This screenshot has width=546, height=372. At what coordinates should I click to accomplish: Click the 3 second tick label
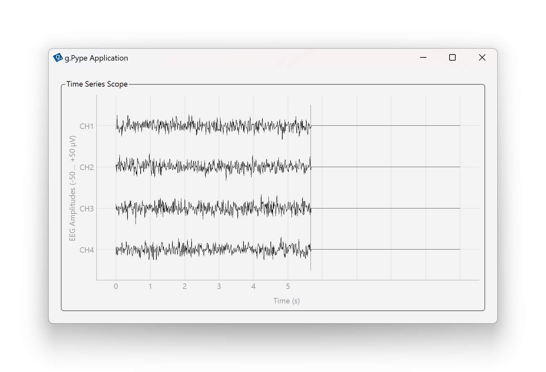click(x=219, y=286)
